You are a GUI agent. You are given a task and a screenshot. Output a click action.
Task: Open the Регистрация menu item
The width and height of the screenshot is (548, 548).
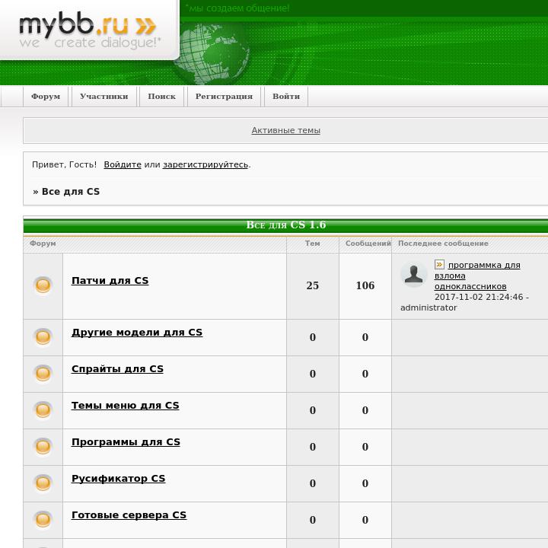click(224, 97)
